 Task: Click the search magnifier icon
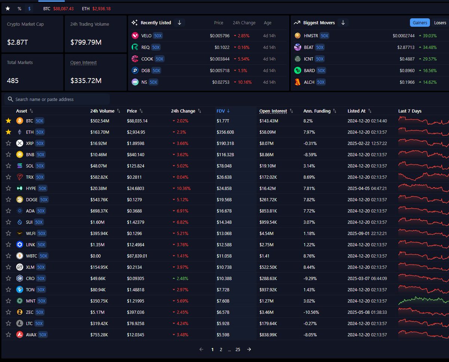point(10,99)
